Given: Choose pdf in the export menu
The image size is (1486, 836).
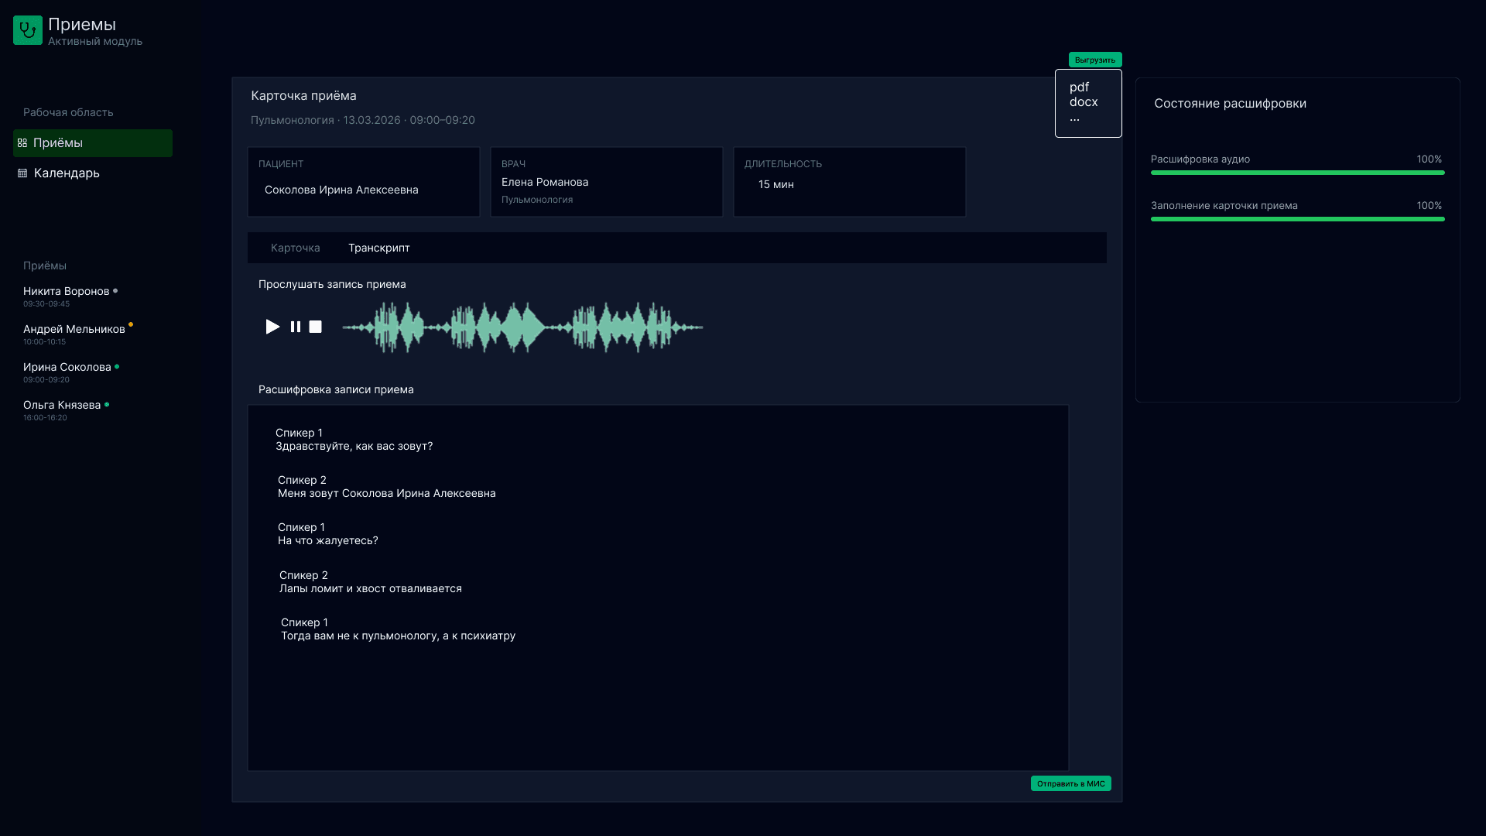Looking at the screenshot, I should [x=1079, y=87].
